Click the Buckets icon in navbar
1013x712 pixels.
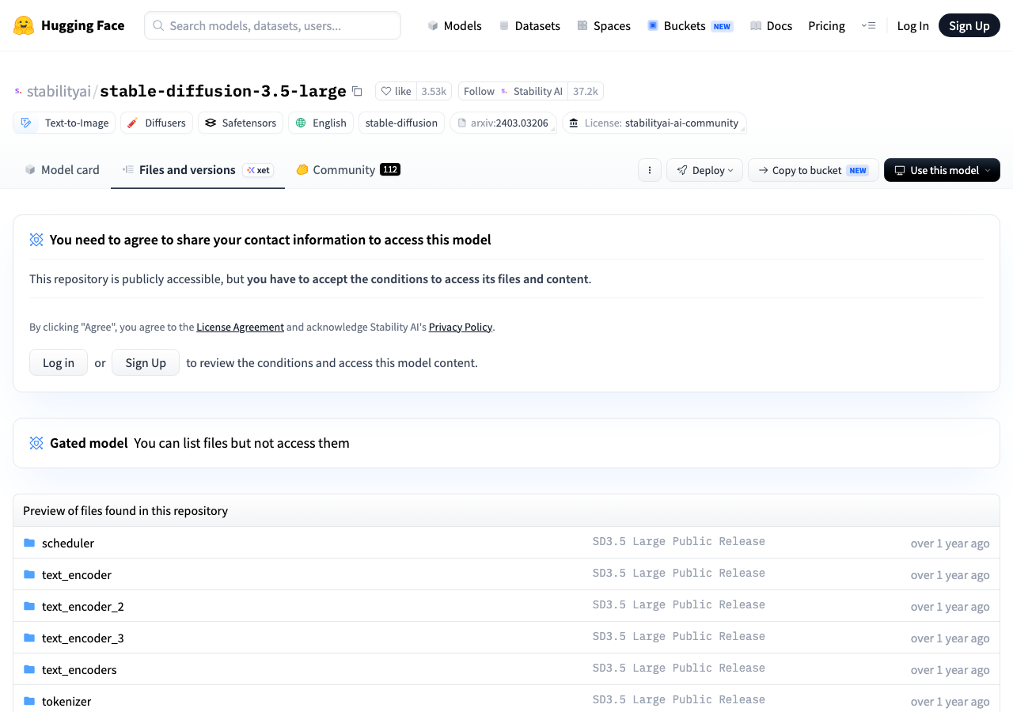point(653,25)
